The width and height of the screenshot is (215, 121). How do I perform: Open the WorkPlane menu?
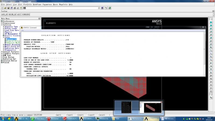coord(37,5)
